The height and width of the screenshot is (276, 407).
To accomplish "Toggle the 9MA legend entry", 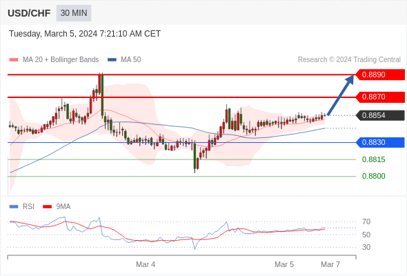I will (57, 207).
